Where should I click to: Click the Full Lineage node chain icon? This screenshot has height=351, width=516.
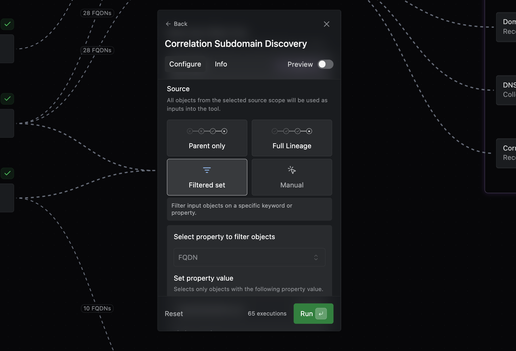pos(292,131)
